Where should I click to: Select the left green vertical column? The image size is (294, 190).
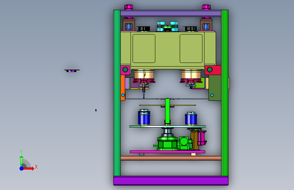(117, 93)
